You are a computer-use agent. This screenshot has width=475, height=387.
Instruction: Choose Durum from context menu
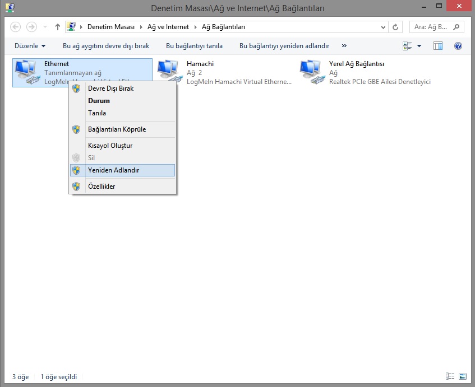(x=123, y=101)
